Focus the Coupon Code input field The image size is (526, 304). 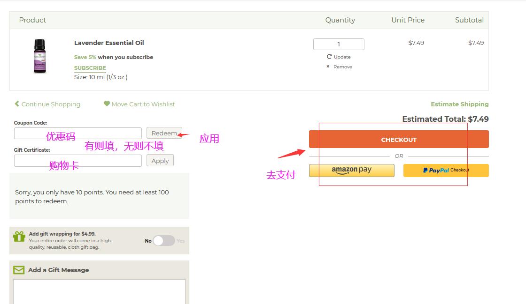pos(78,133)
